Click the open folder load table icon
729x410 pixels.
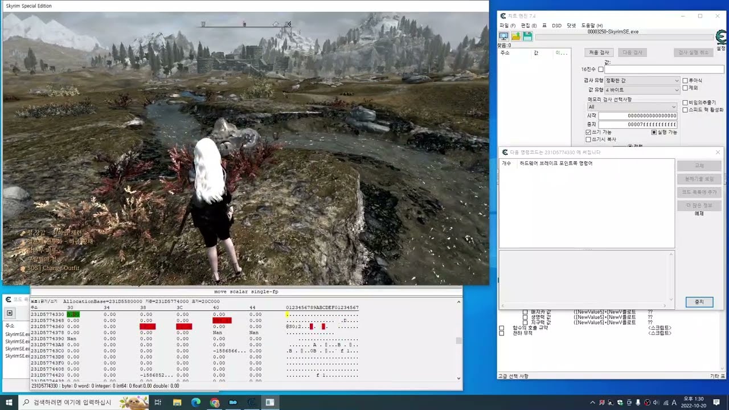pyautogui.click(x=516, y=36)
